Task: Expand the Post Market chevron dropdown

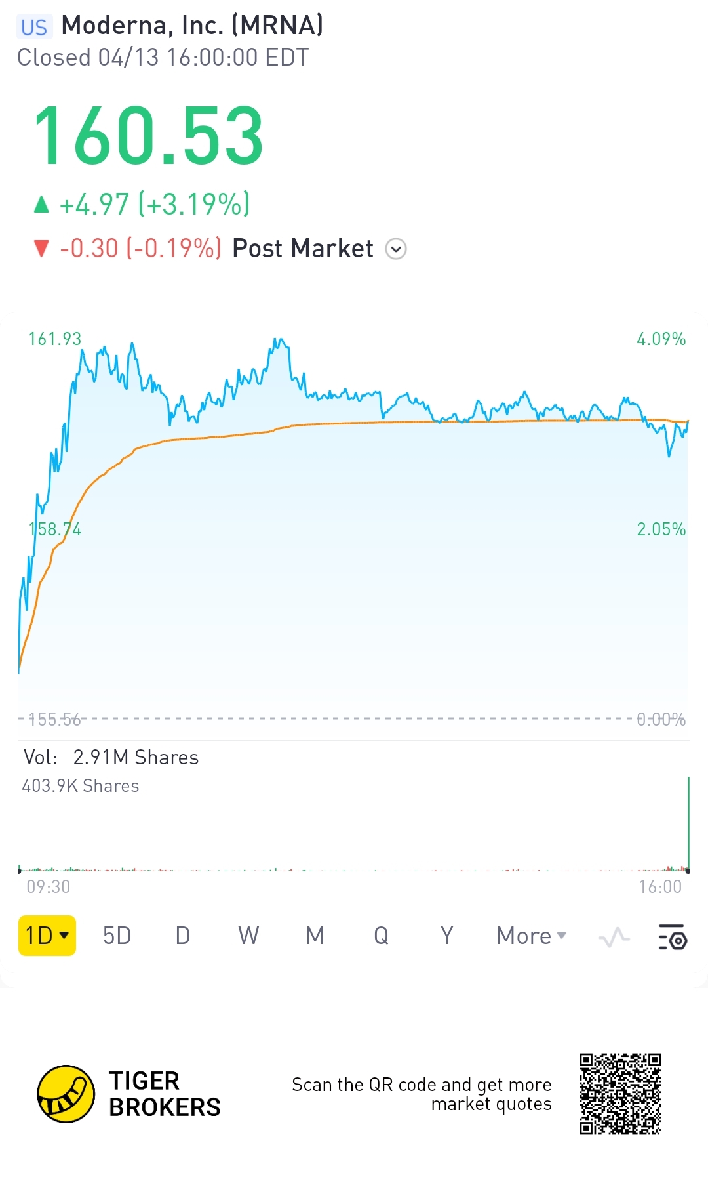Action: point(396,249)
